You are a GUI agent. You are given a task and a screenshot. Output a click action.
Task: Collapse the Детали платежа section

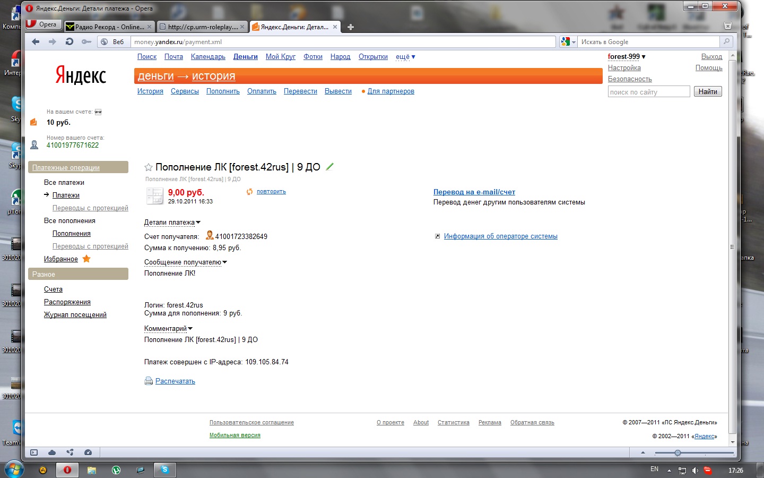172,223
